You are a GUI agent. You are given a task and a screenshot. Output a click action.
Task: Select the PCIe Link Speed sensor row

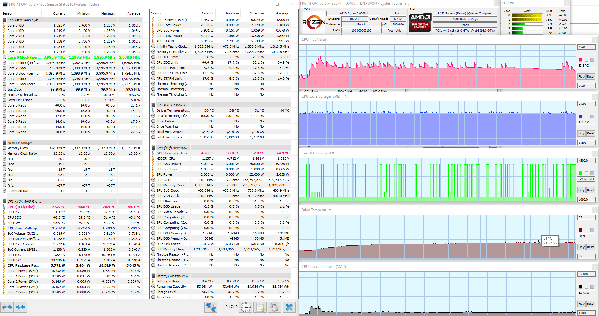[220, 244]
